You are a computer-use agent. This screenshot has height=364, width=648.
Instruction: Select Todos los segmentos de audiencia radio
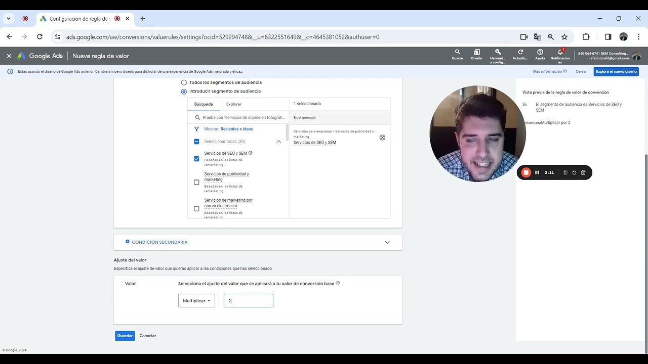(184, 82)
